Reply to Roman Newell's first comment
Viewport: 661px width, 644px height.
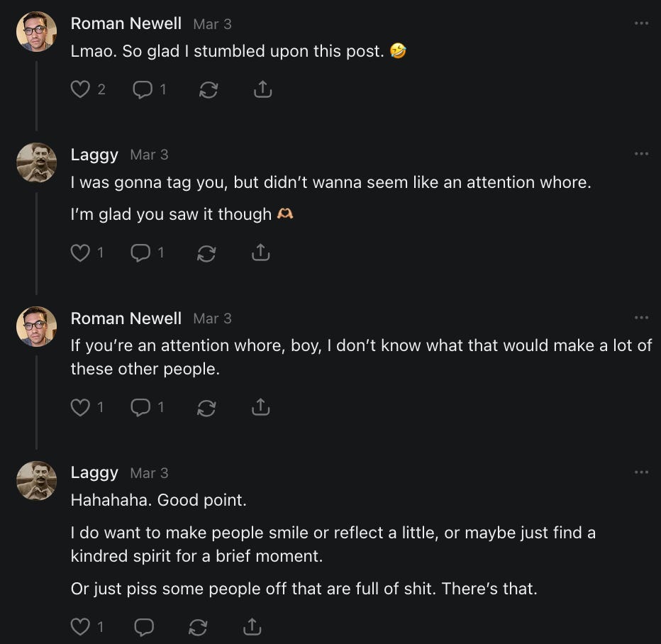click(142, 89)
